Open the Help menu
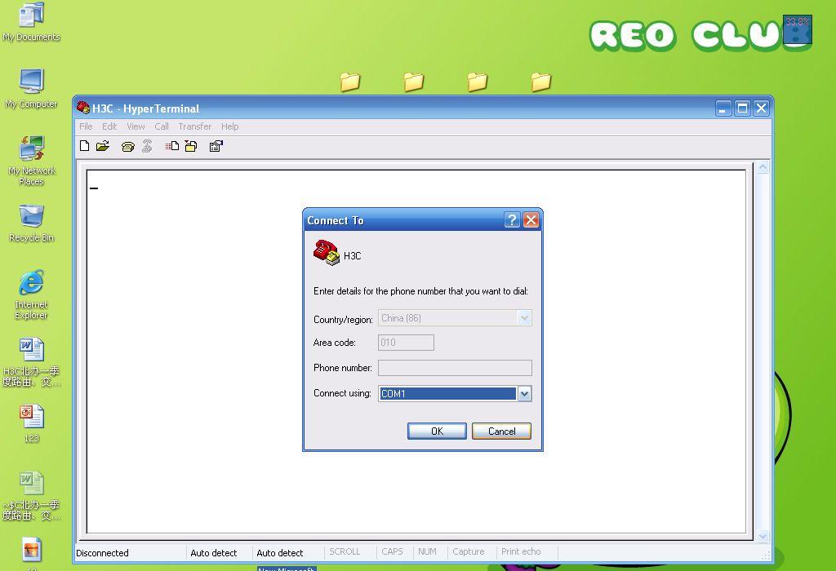Viewport: 836px width, 571px height. coord(229,126)
